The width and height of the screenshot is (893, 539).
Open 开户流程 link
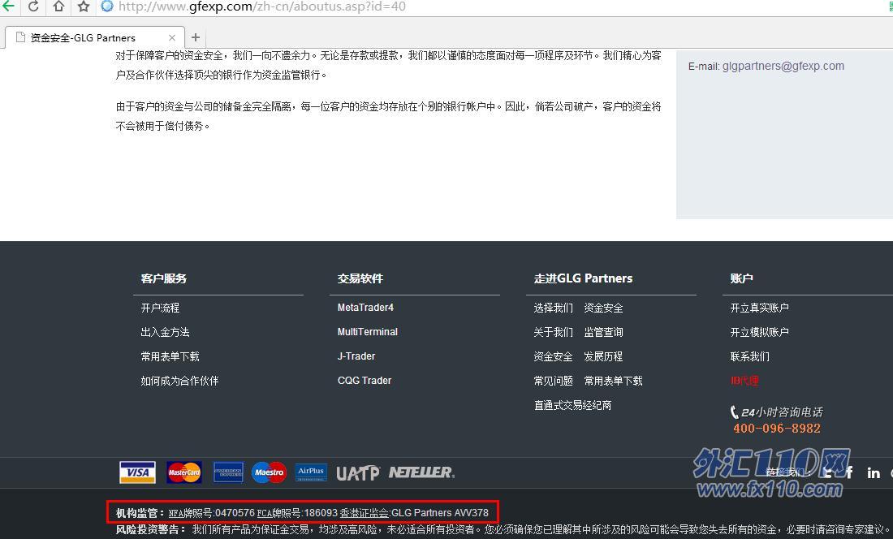pyautogui.click(x=160, y=308)
